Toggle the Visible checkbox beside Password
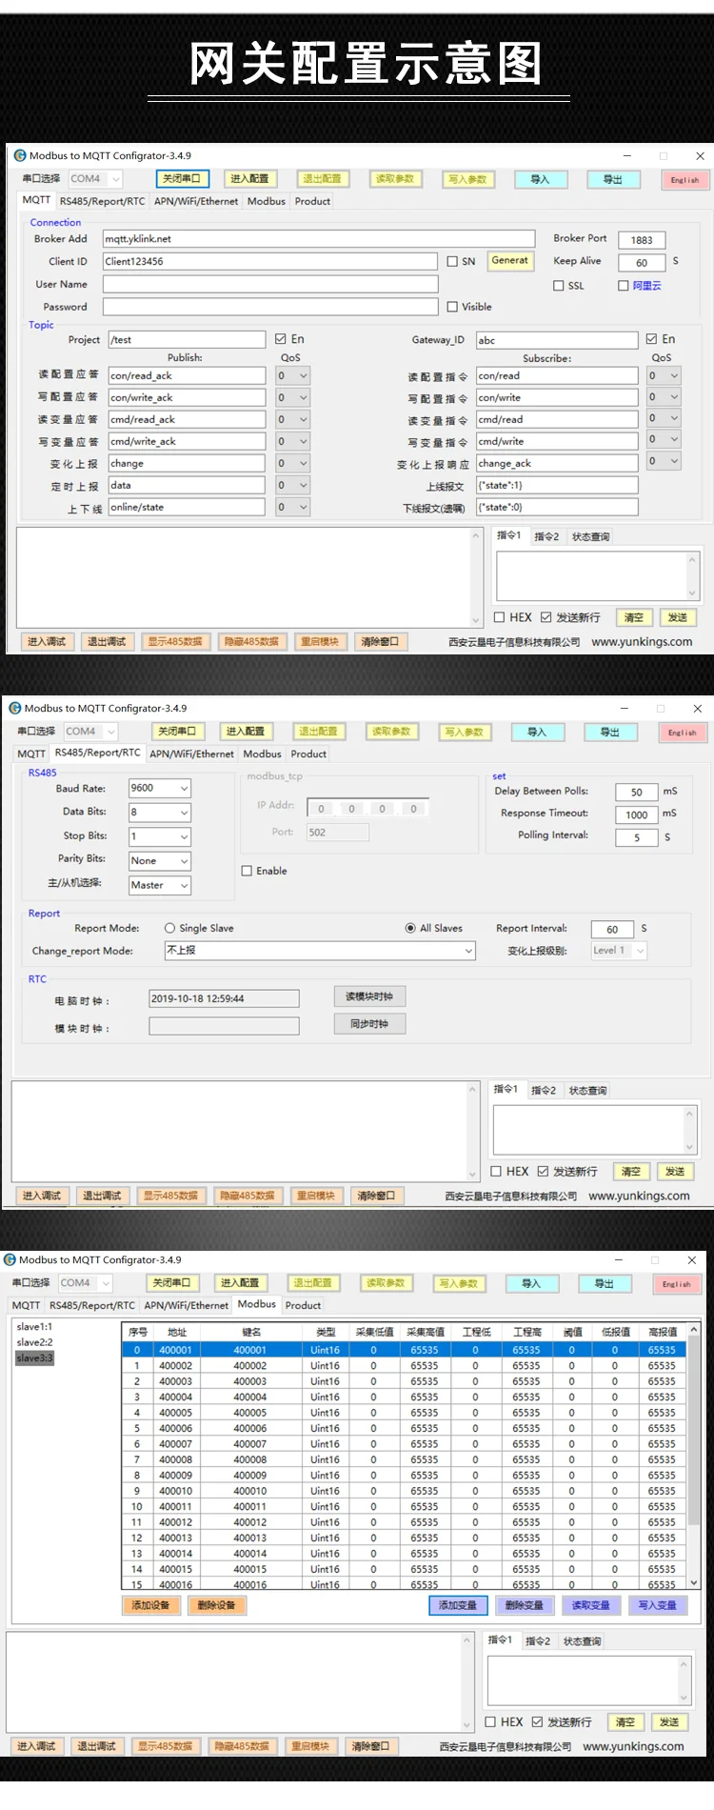Image resolution: width=714 pixels, height=1810 pixels. click(453, 307)
